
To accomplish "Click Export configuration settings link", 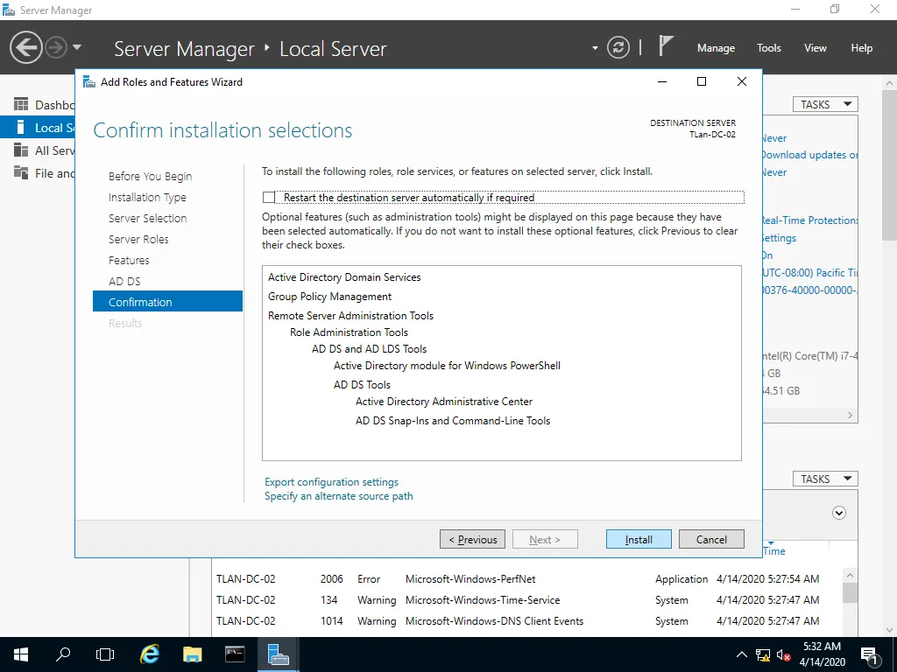I will pyautogui.click(x=331, y=482).
